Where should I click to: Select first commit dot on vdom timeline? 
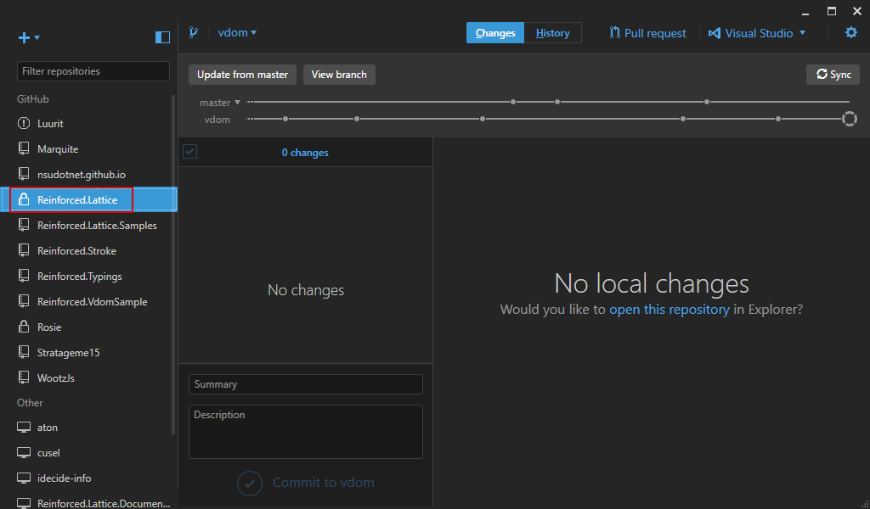pyautogui.click(x=285, y=119)
